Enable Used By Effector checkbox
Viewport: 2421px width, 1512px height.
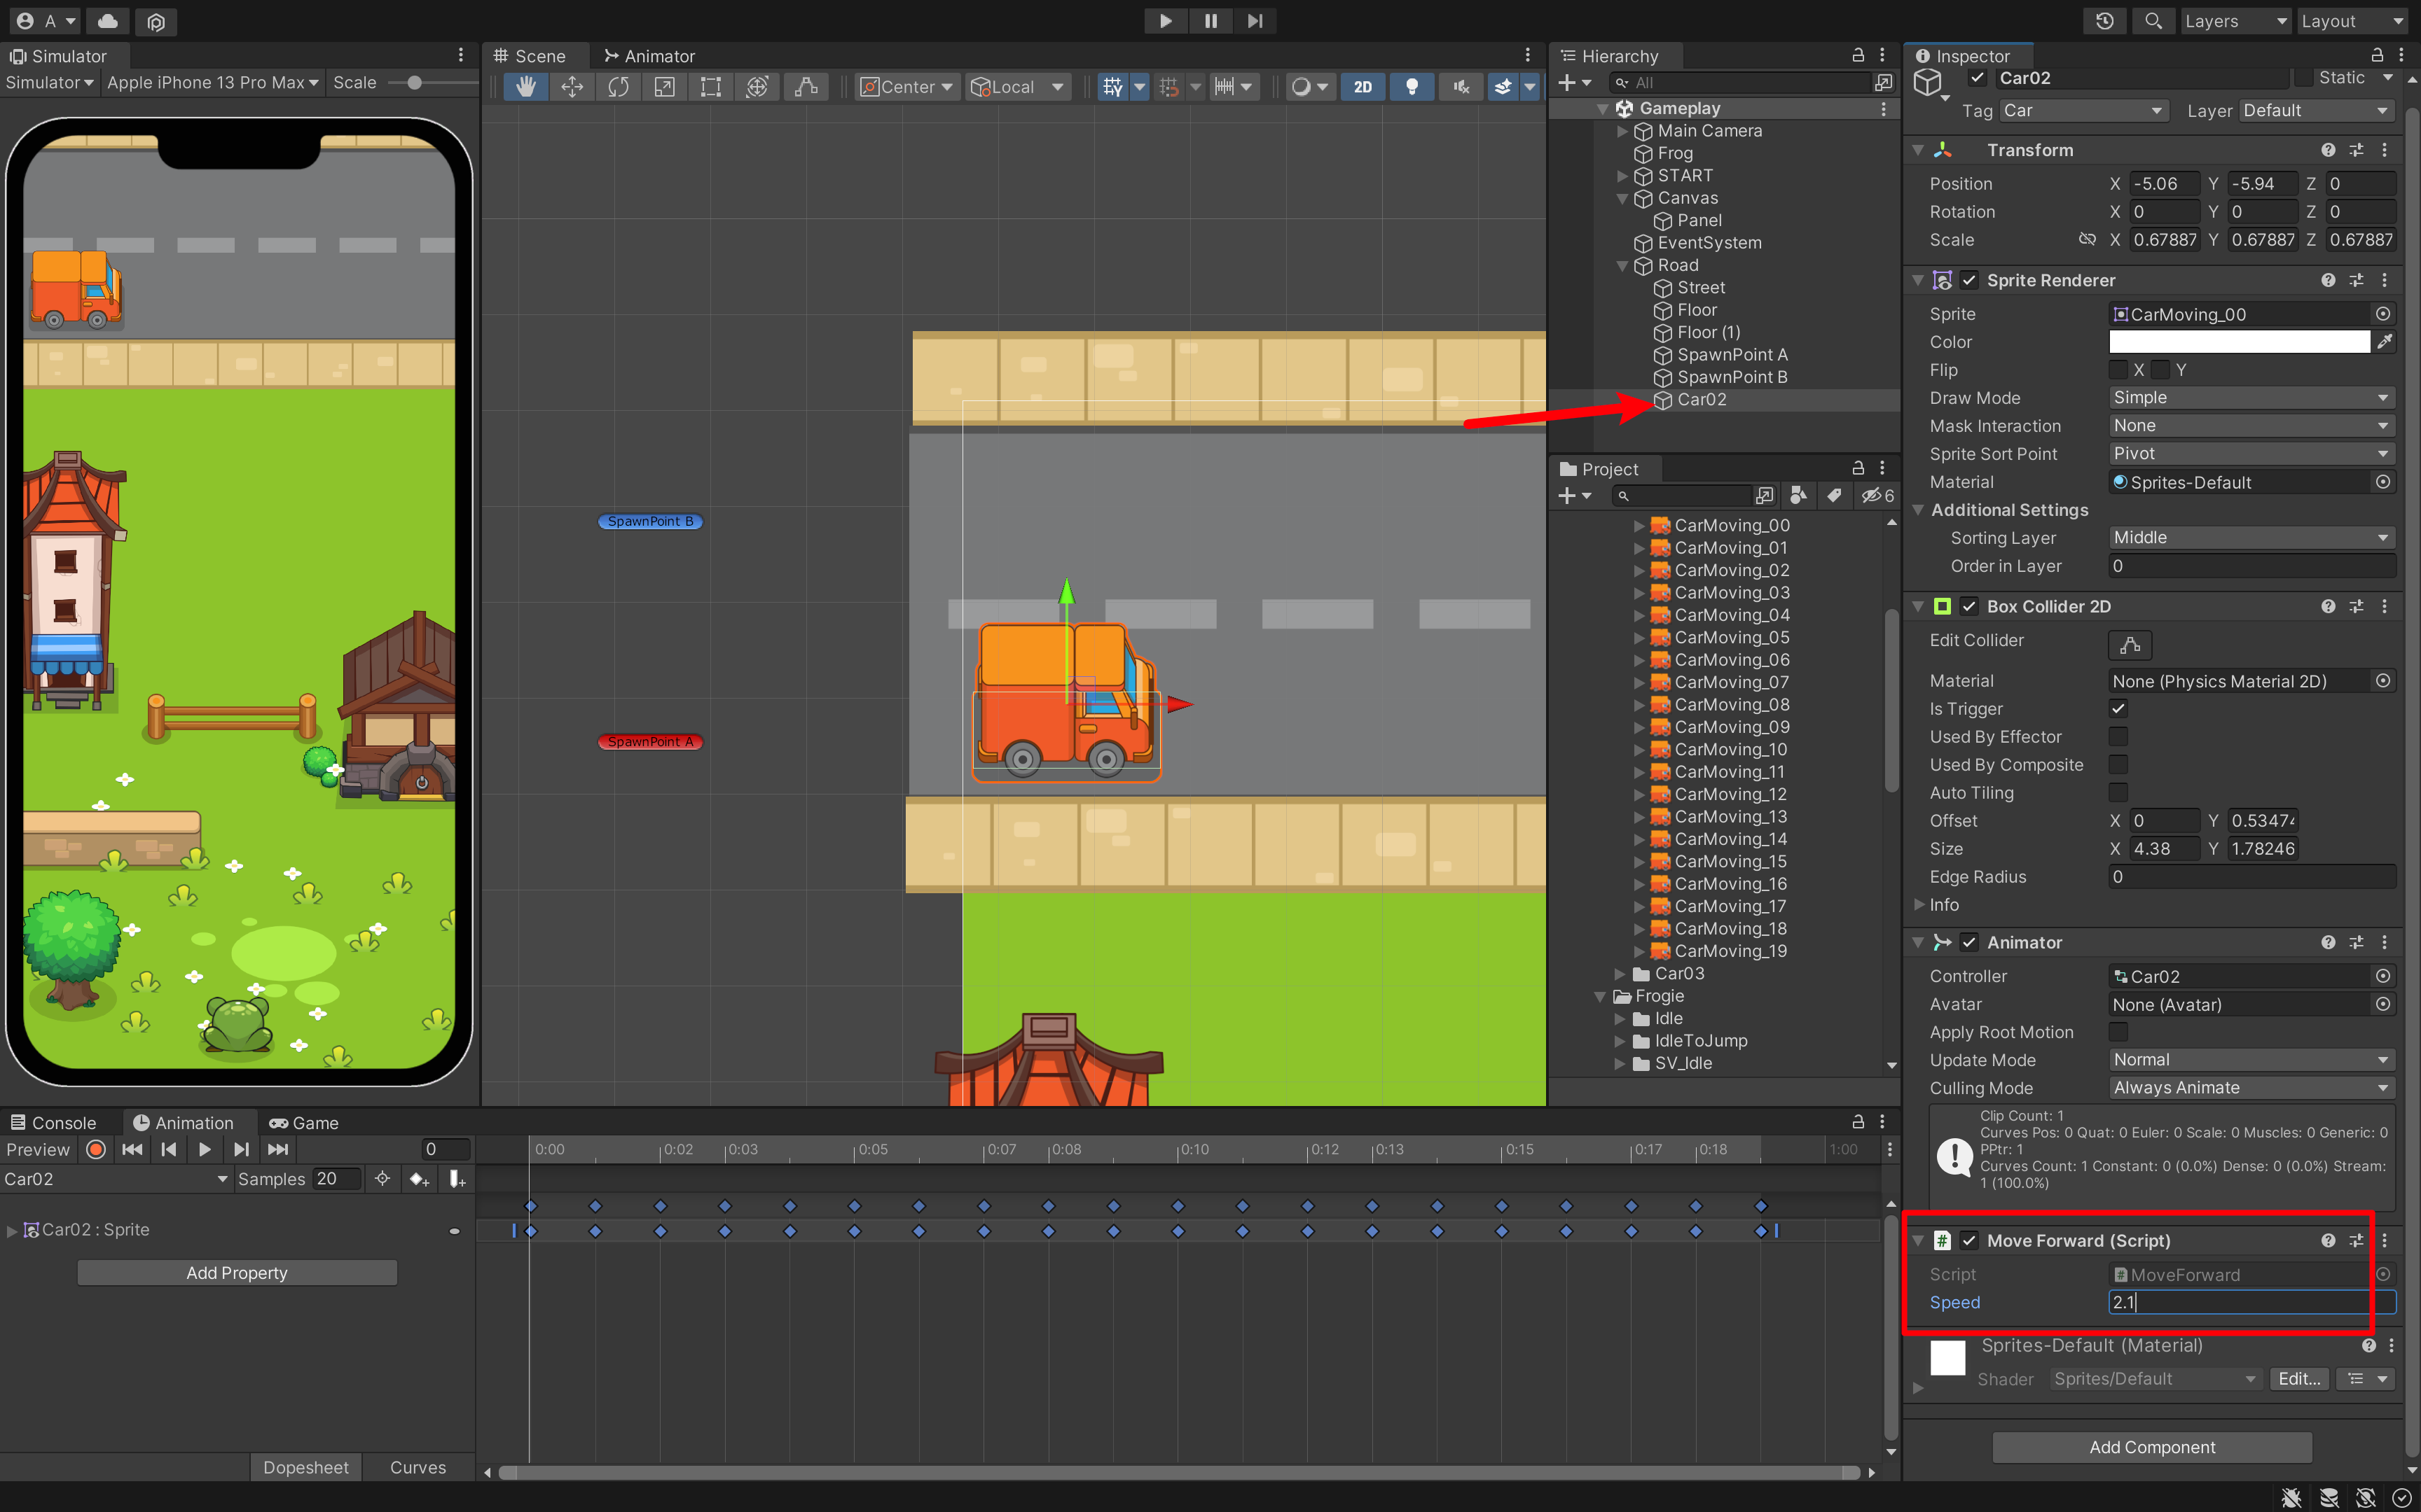pos(2118,737)
